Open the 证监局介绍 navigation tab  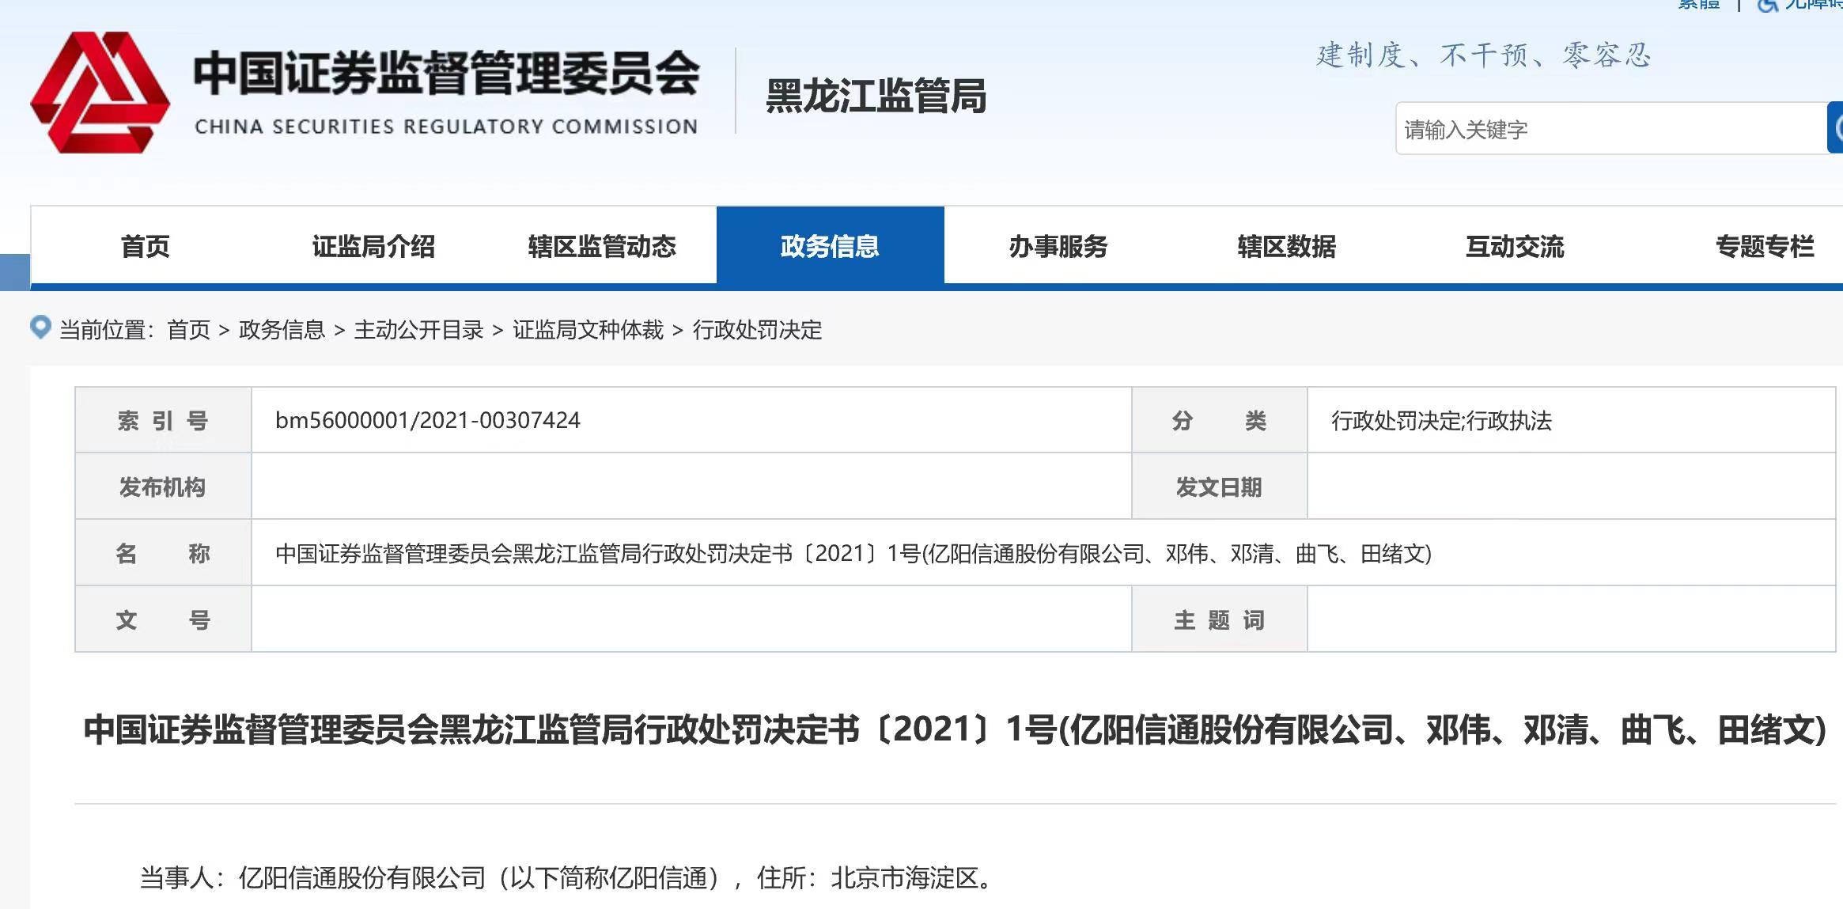[x=373, y=246]
